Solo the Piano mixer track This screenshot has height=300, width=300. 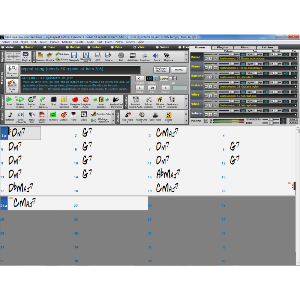[x=210, y=68]
